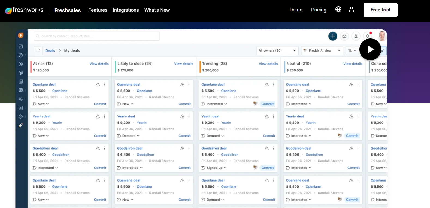Expand Interested stage on At risk Goodsilron deal
Viewport: 430px width, 208px height.
(45, 168)
